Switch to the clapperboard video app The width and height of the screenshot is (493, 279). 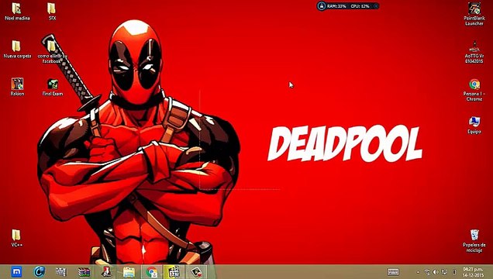point(174,272)
